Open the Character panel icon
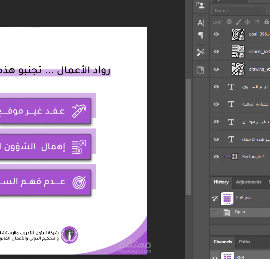Image resolution: width=270 pixels, height=259 pixels. pos(201,23)
